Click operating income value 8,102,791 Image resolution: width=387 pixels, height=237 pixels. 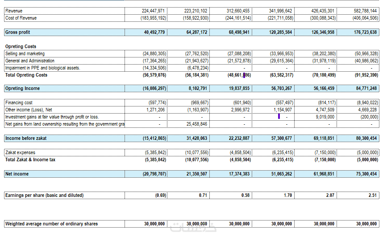point(198,89)
